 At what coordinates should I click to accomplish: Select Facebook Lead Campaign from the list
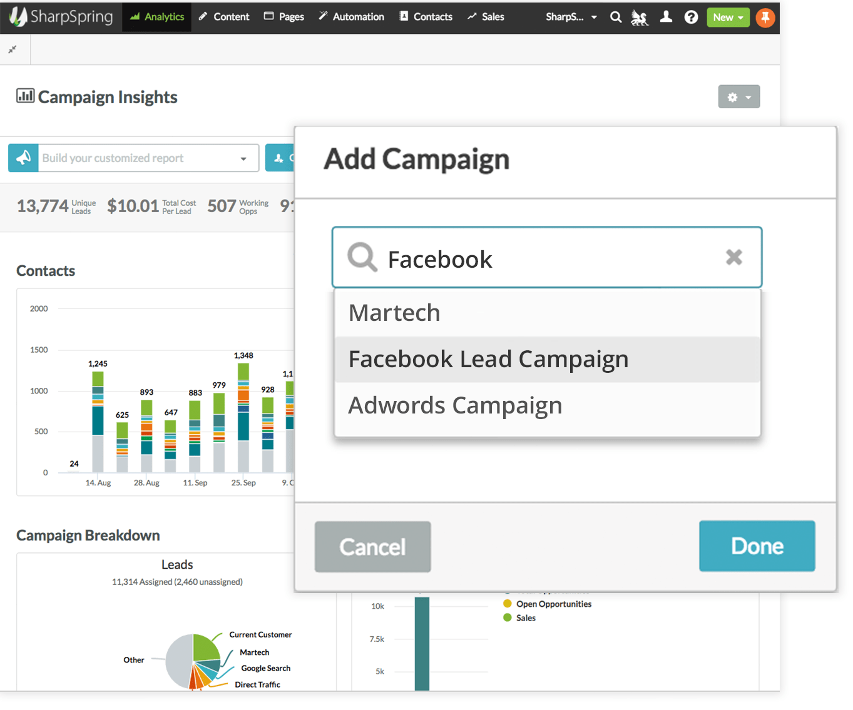point(548,359)
